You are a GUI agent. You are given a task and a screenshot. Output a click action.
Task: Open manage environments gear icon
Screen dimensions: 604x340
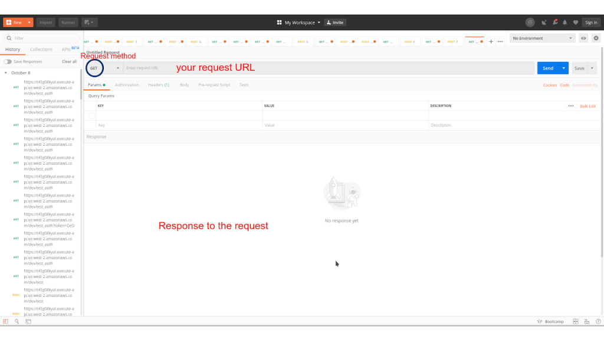pyautogui.click(x=596, y=38)
